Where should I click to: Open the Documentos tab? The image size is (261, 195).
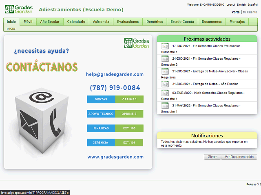click(212, 22)
